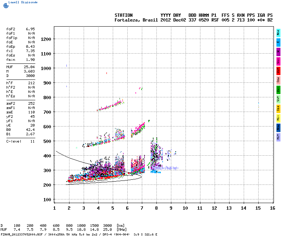Click the Lowell Digisonde globe logo
This screenshot has height=237, width=291.
6,6
